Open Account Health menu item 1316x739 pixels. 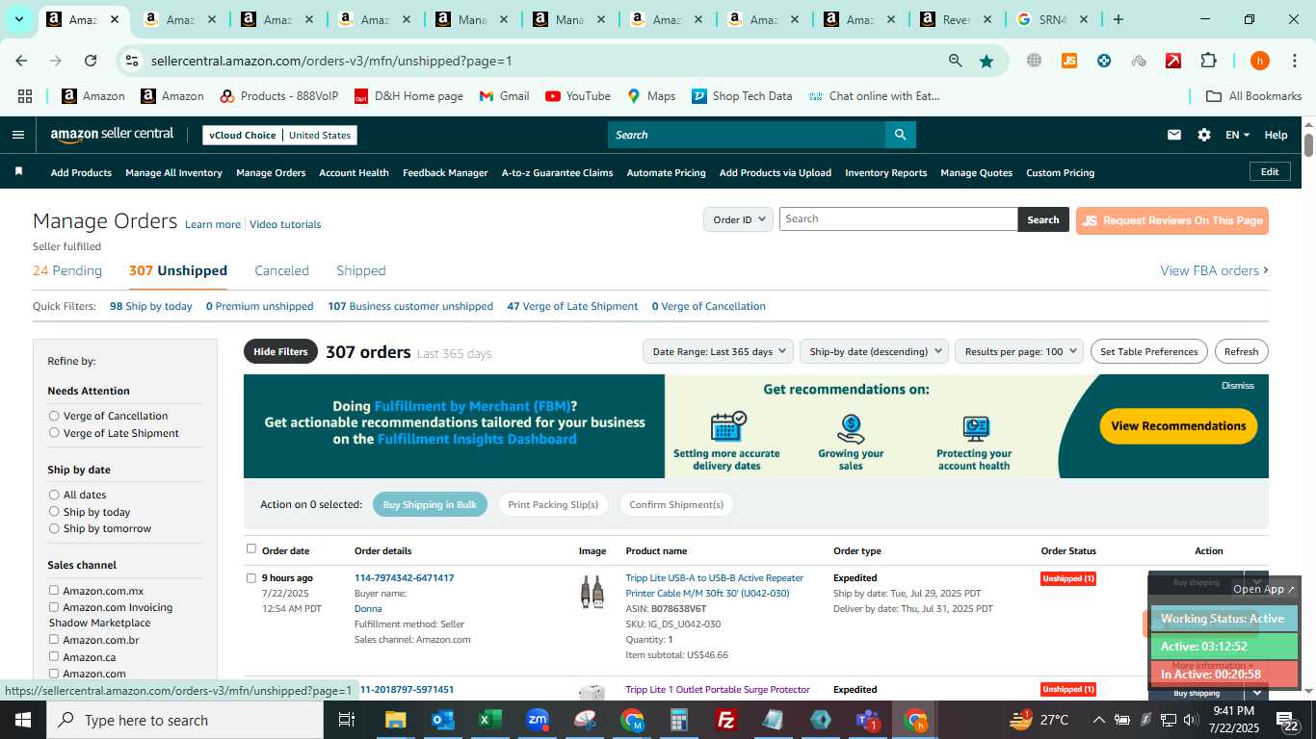click(354, 172)
